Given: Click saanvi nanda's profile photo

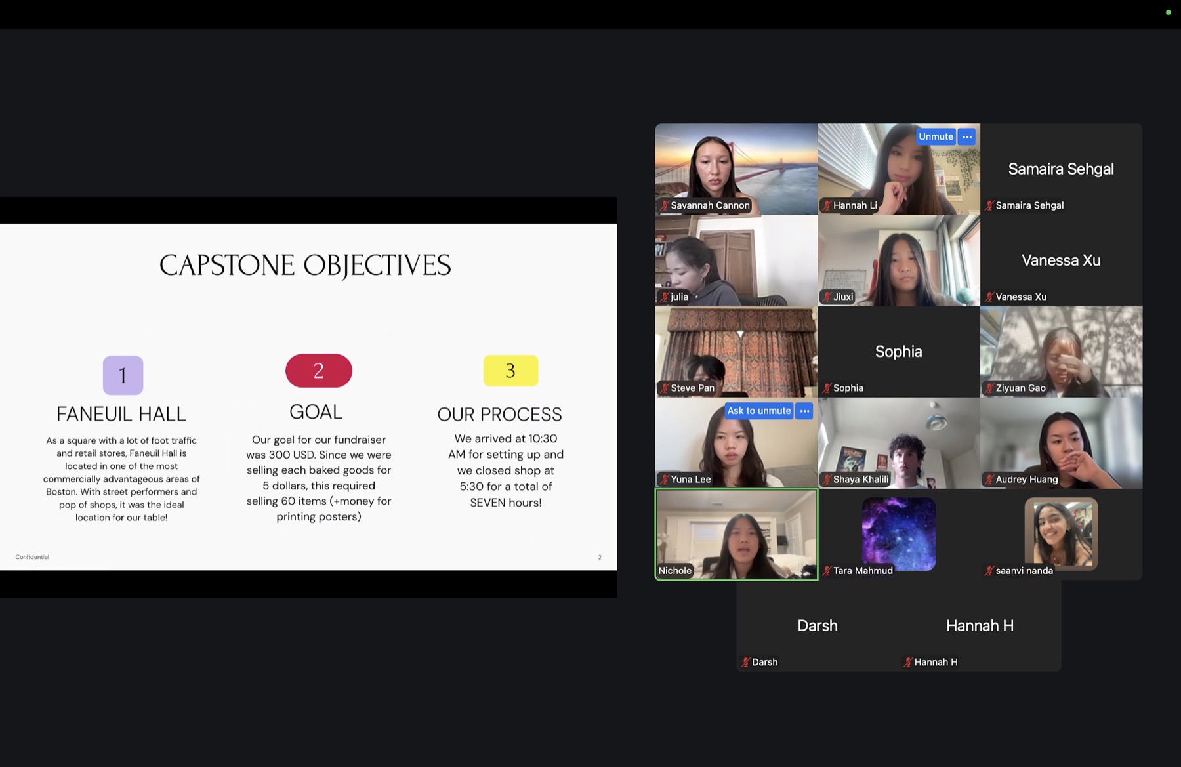Looking at the screenshot, I should coord(1062,533).
